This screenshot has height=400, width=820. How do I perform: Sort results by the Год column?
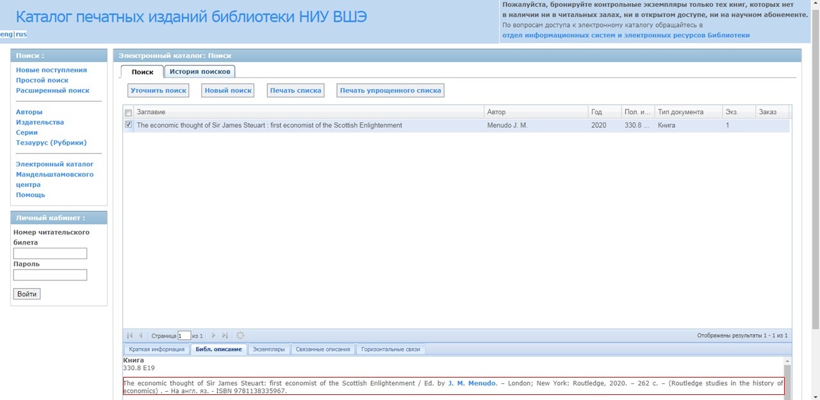603,112
